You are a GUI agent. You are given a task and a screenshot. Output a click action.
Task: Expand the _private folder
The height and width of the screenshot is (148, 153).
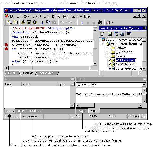[x=106, y=48]
